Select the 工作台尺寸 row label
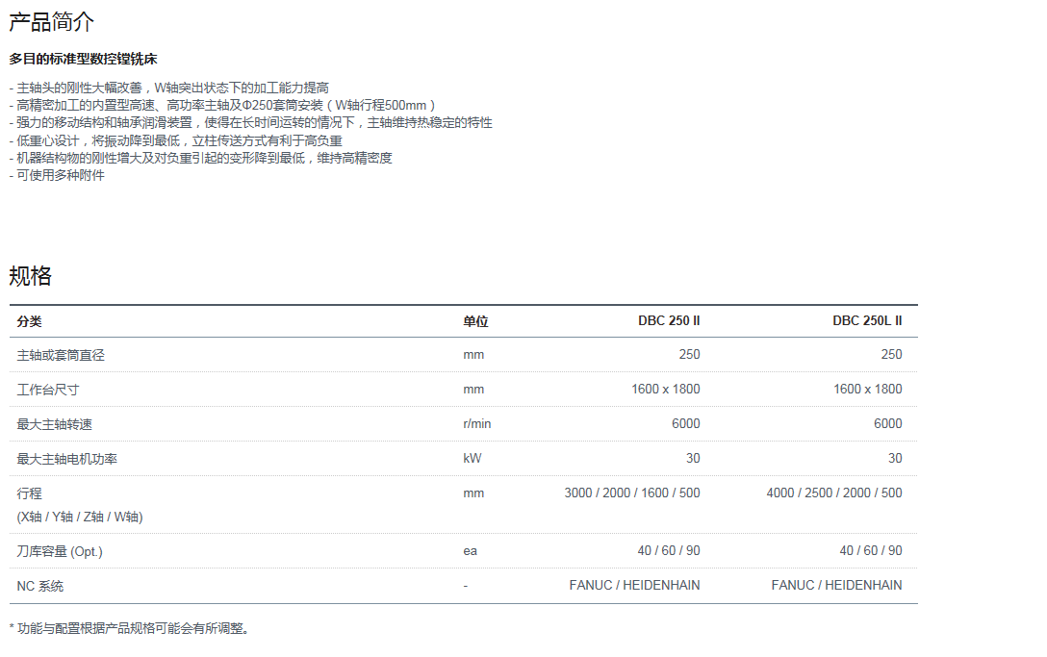The image size is (1047, 657). pyautogui.click(x=48, y=390)
